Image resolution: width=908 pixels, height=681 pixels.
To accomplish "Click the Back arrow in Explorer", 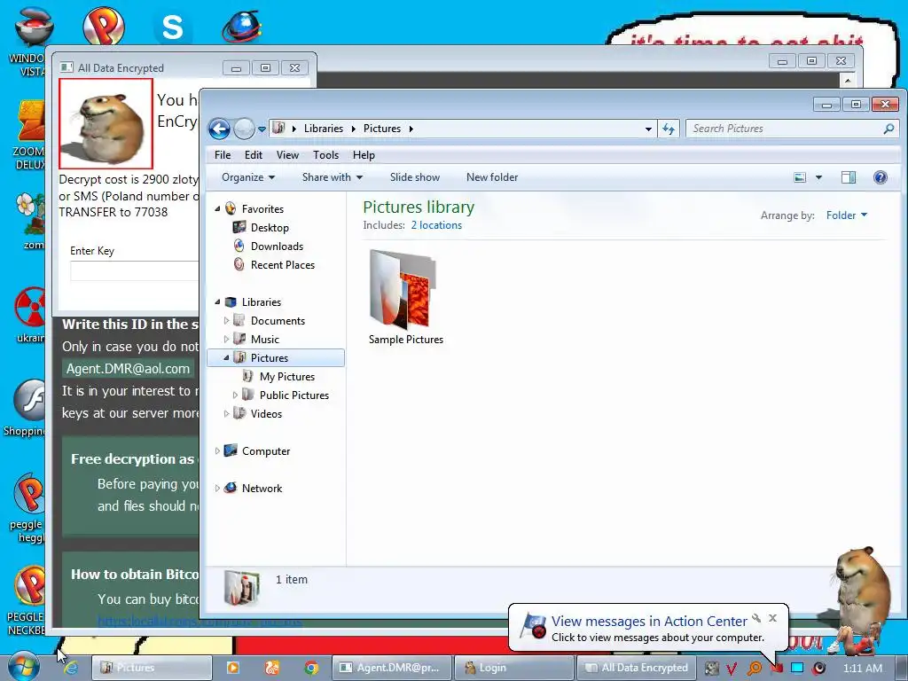I will 220,129.
